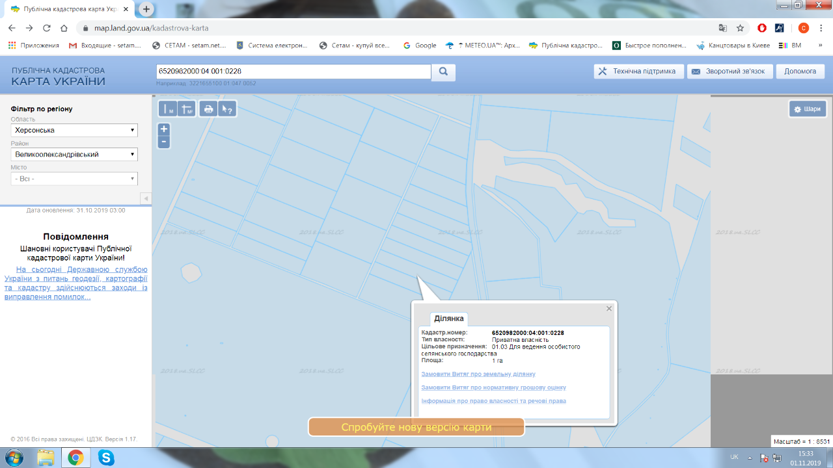This screenshot has height=468, width=833.
Task: Collapse the left sidebar panel arrow
Action: click(x=146, y=198)
